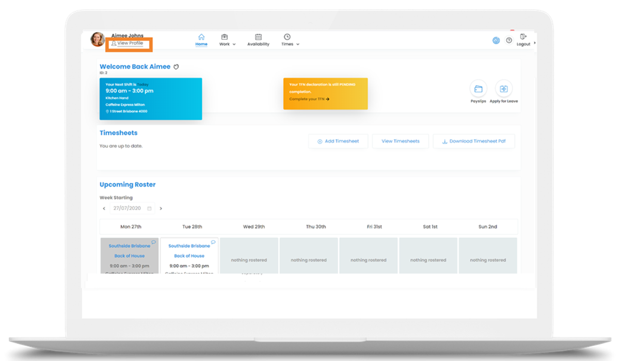
Task: Open calendar icon in the date field
Action: 150,209
